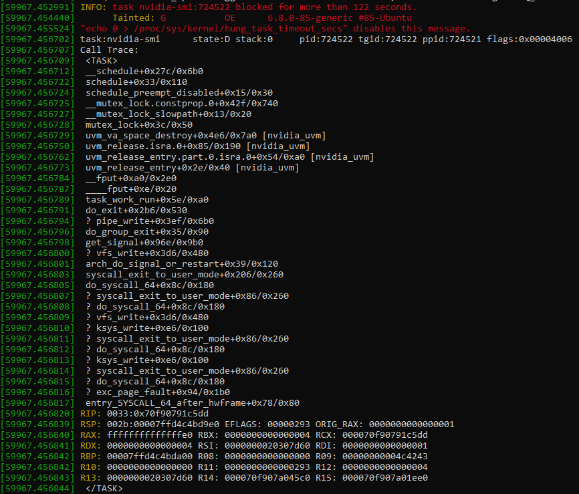
Task: Click 'uvm_release_entry+0x2e/0x40' entry
Action: (x=193, y=168)
